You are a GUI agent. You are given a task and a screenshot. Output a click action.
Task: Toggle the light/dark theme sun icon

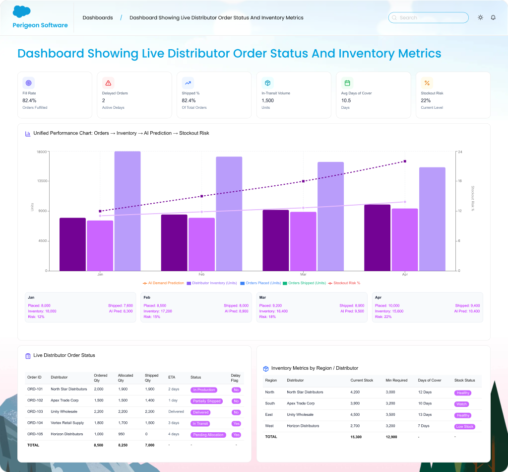click(x=480, y=17)
